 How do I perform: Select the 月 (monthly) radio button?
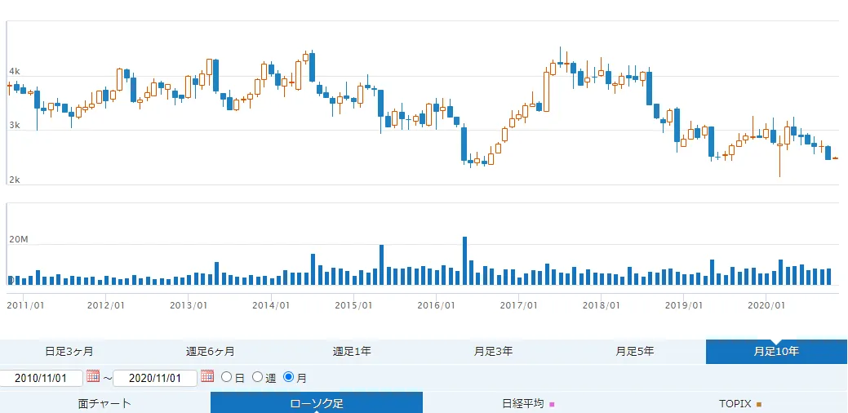(289, 377)
